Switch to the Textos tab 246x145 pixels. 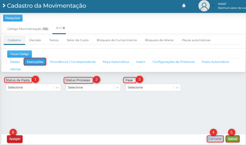(x=54, y=40)
